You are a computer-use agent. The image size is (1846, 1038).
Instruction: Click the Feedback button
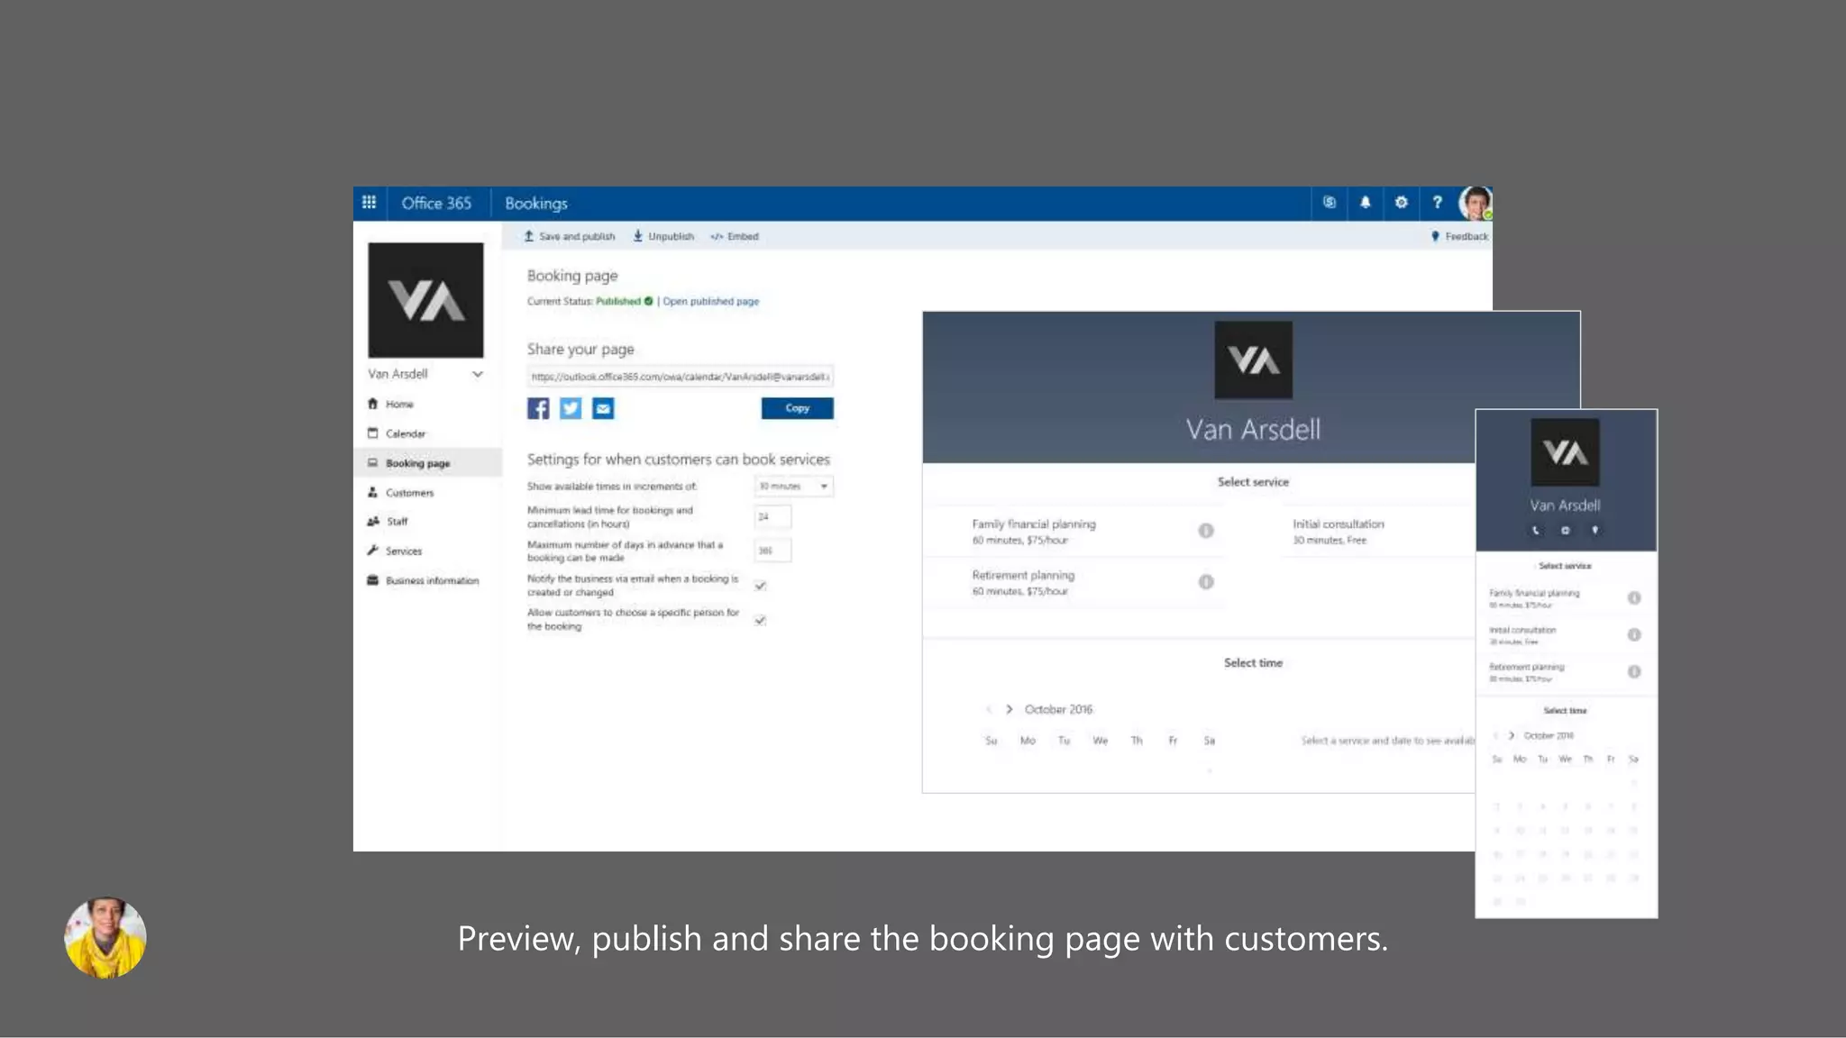click(x=1460, y=236)
